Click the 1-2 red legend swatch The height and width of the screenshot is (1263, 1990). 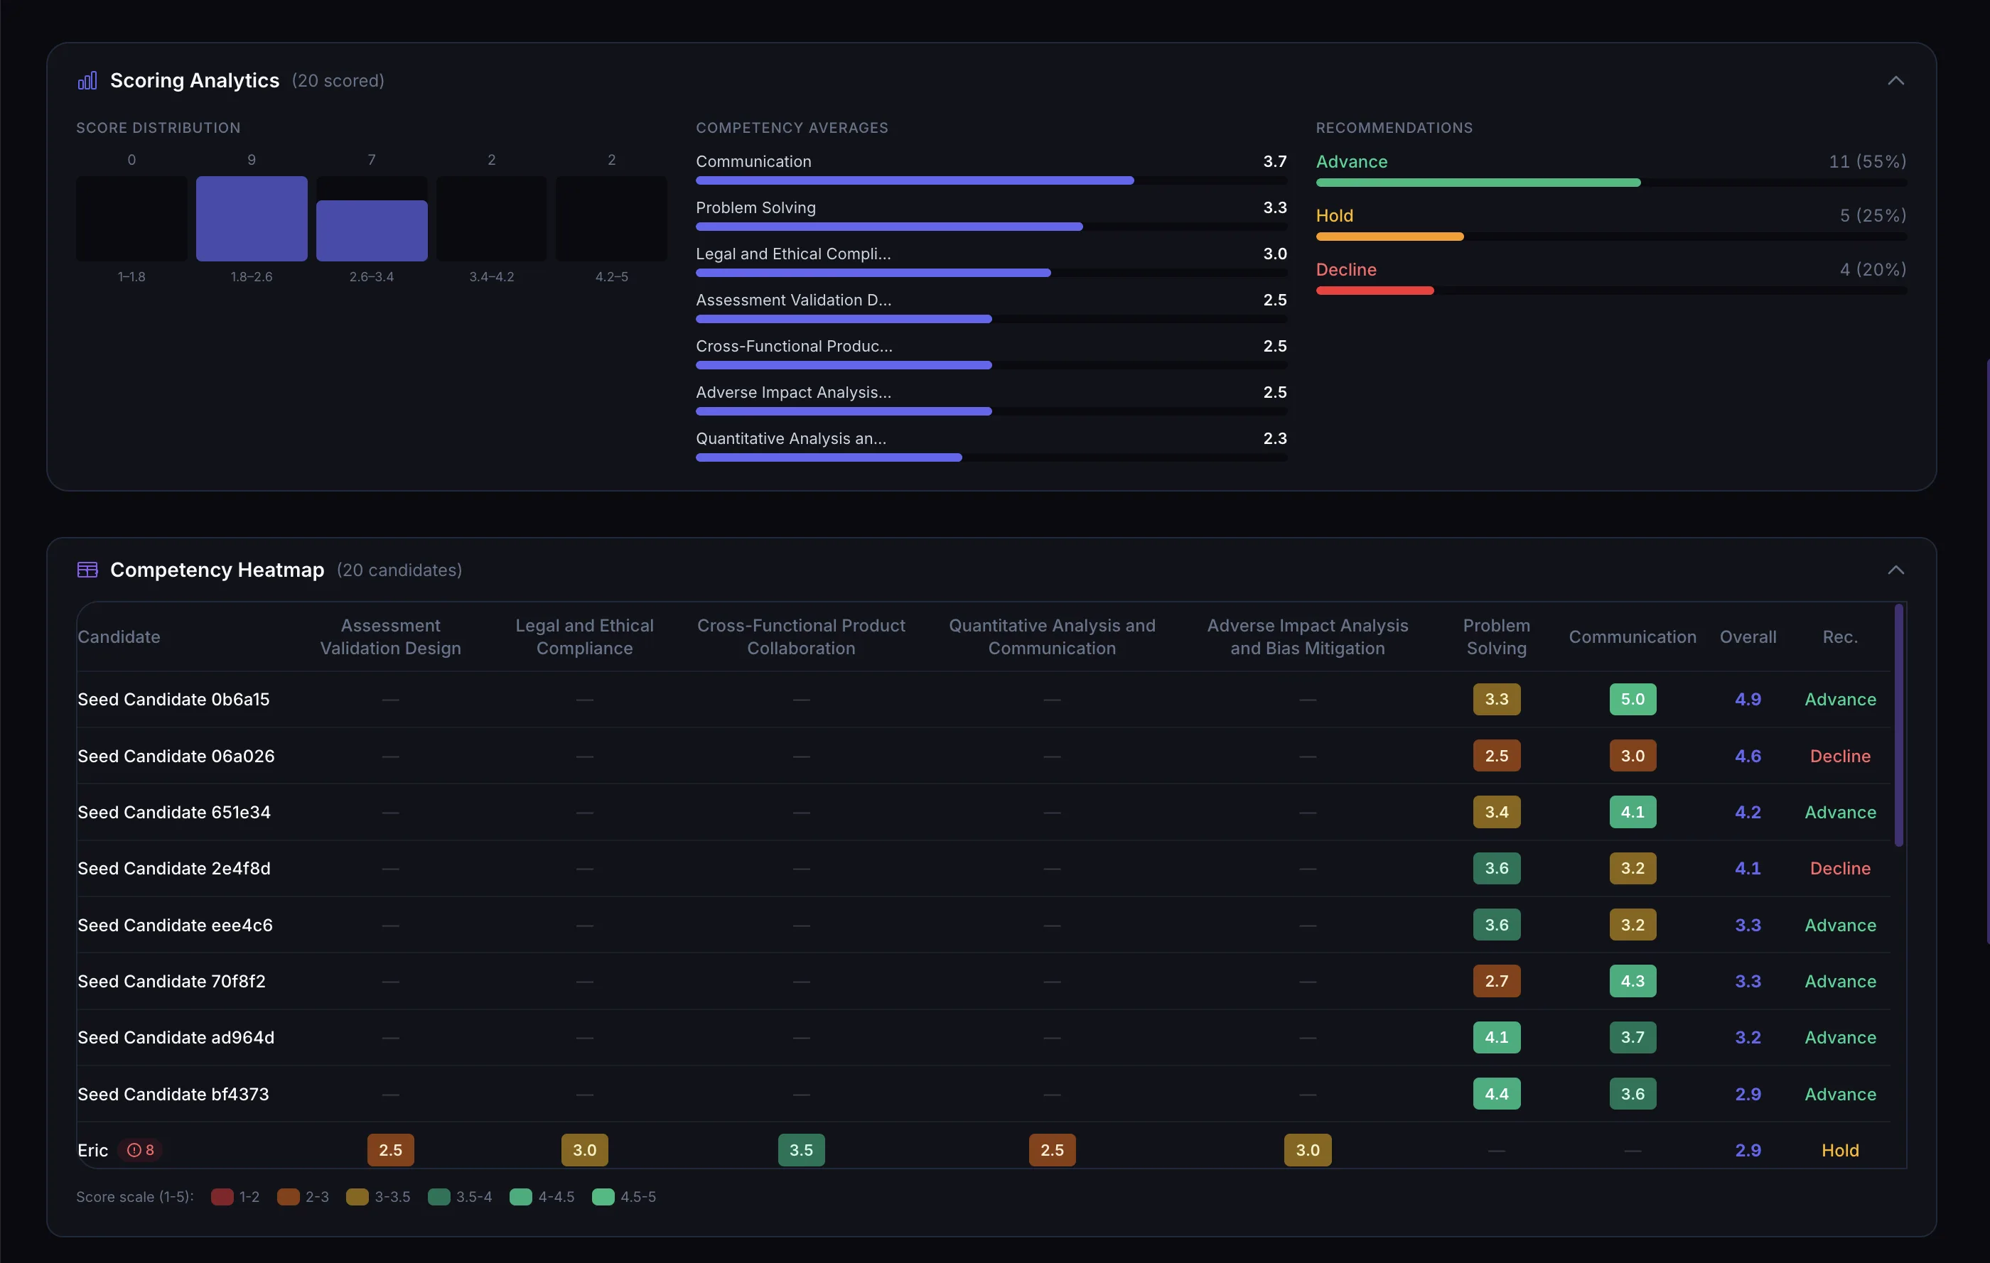tap(222, 1197)
